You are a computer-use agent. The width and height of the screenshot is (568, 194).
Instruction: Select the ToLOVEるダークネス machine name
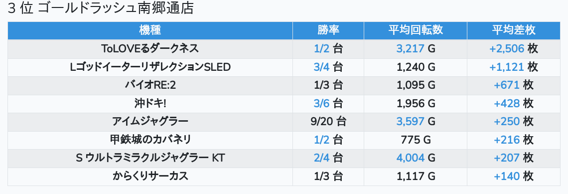pos(150,48)
